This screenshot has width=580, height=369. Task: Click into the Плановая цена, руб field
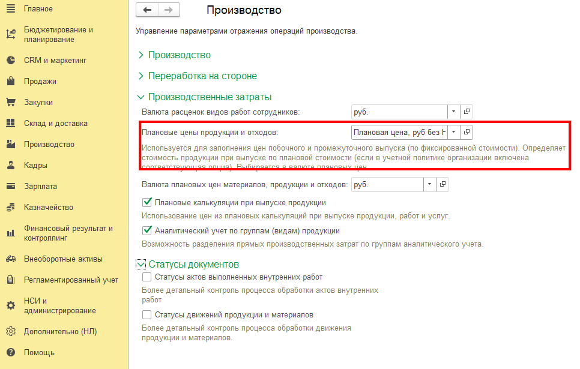pos(399,132)
